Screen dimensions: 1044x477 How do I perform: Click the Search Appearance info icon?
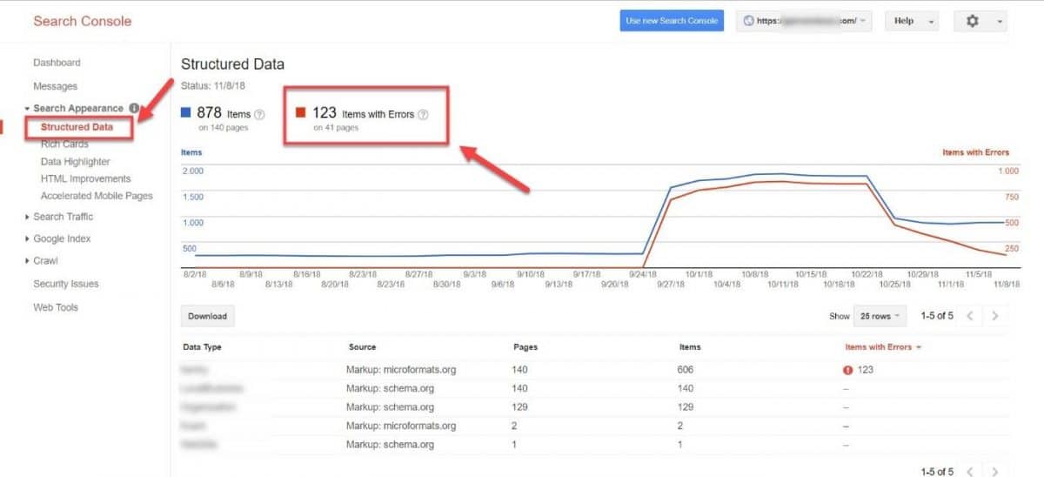pos(134,109)
